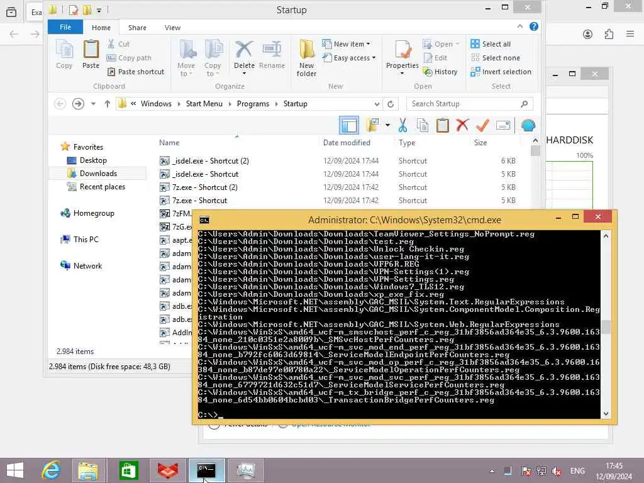Screen dimensions: 644x483
Task: Click the Copy icon in ribbon
Action: click(x=64, y=54)
